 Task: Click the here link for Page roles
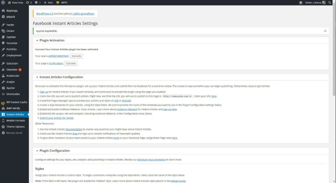click(x=175, y=138)
